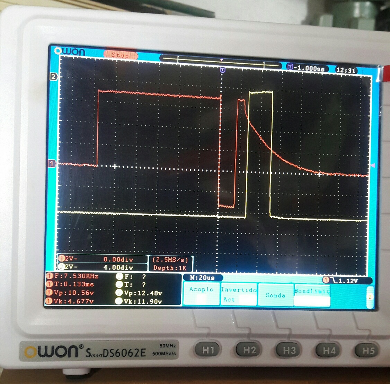Toggle the BandLimit menu option
This screenshot has width=390, height=384.
tap(312, 295)
